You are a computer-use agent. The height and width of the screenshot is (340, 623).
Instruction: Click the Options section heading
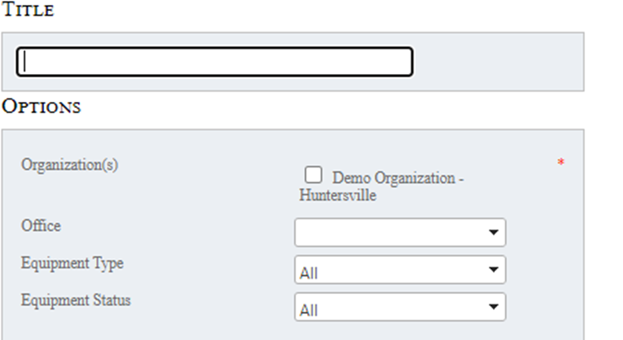(41, 107)
